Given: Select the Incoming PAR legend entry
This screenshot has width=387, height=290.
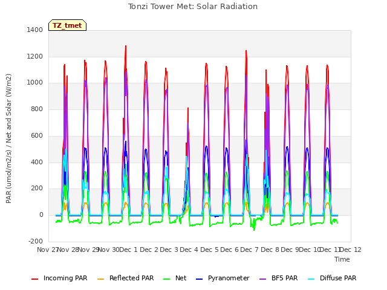Looking at the screenshot, I should click(59, 278).
